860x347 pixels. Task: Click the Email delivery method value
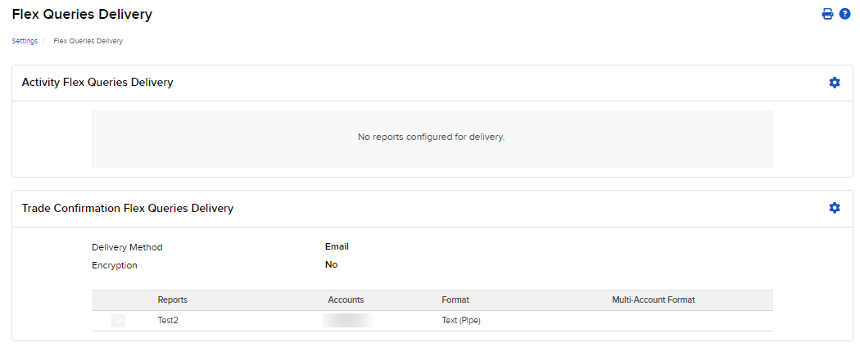pyautogui.click(x=337, y=246)
